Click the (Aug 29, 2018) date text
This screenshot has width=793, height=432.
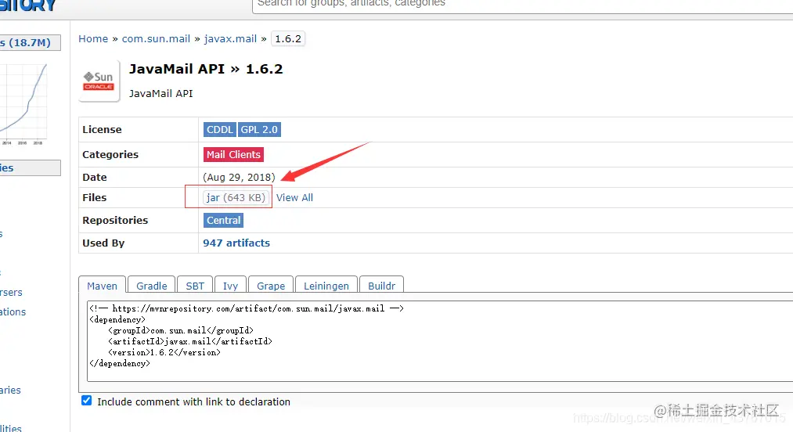(239, 178)
